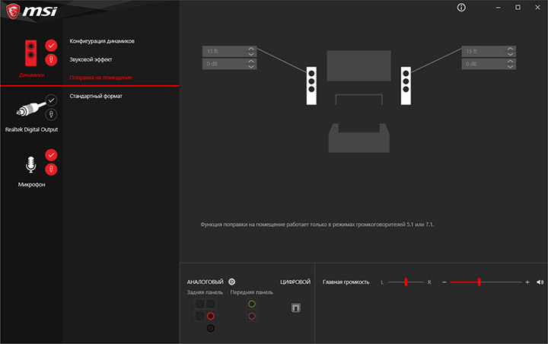This screenshot has width=548, height=344.
Task: Toggle the red mic-style button under the Микрофон checkmark
Action: pos(51,169)
